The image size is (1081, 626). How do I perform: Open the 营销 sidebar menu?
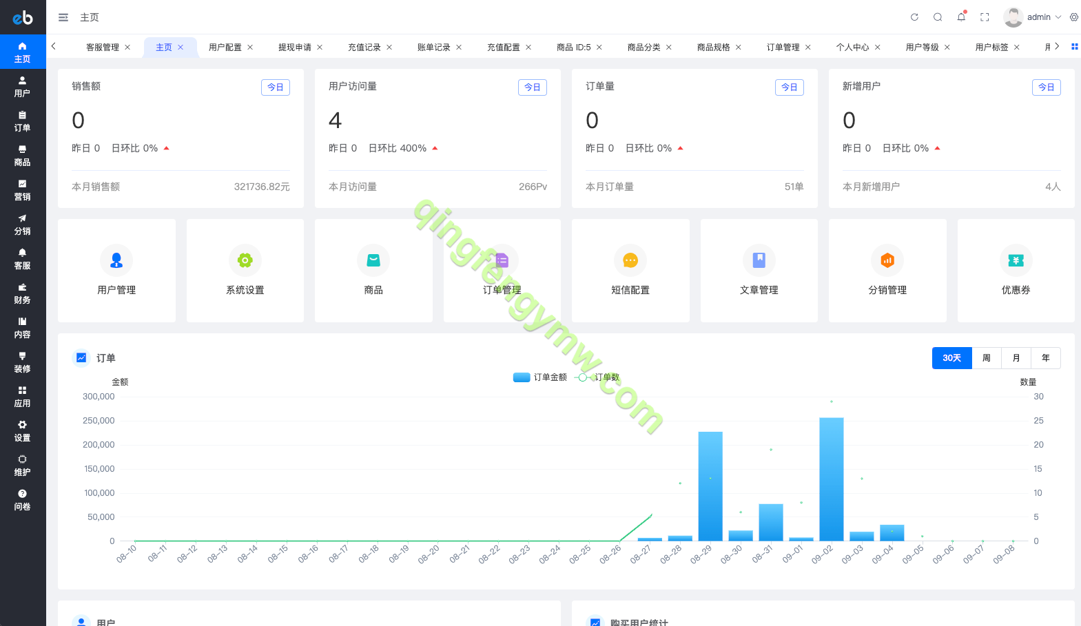[x=23, y=189]
